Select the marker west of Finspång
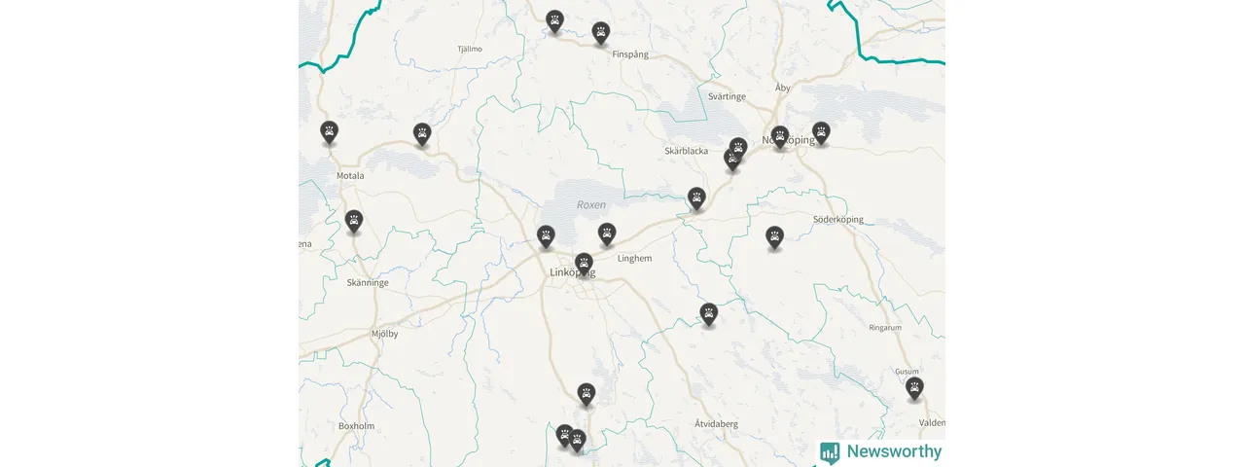 [554, 21]
